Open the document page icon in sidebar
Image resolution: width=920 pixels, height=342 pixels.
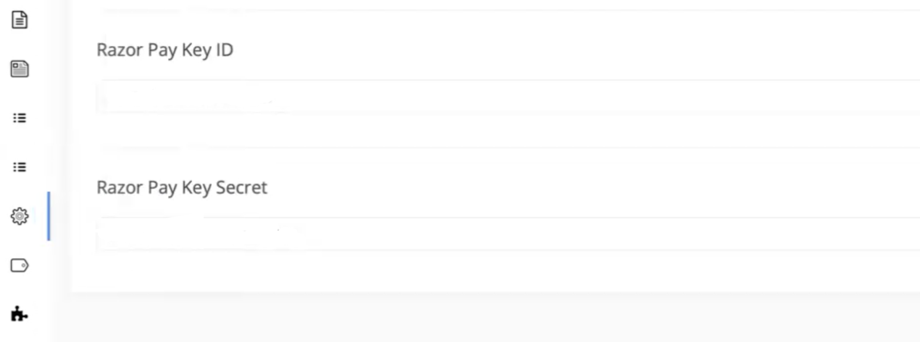(x=20, y=20)
